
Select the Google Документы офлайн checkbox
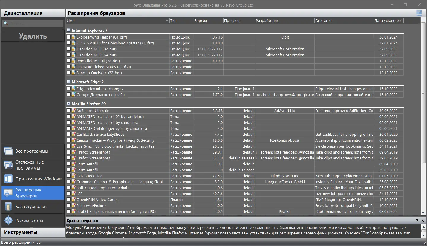[x=69, y=95]
